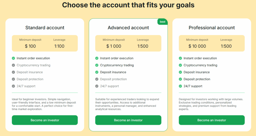Click gray check icon beside Standard Deposit insurance
The height and width of the screenshot is (136, 256).
tap(13, 72)
